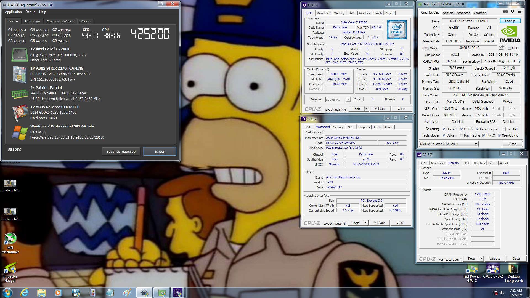Viewport: 530px width, 298px height.
Task: Open the Windows Start menu orb
Action: click(x=7, y=292)
